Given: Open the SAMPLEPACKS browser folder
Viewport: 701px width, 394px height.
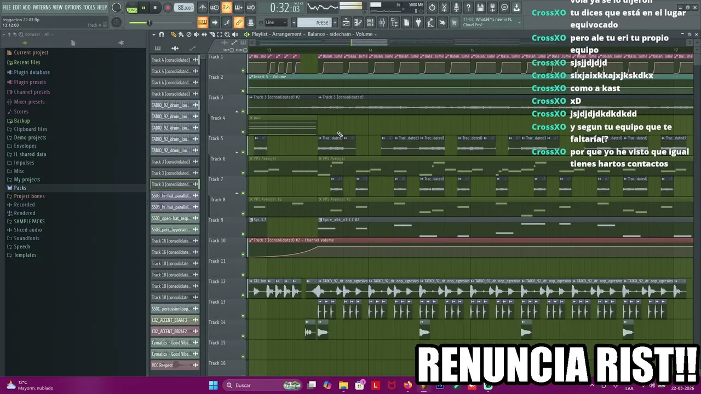Looking at the screenshot, I should pyautogui.click(x=29, y=222).
